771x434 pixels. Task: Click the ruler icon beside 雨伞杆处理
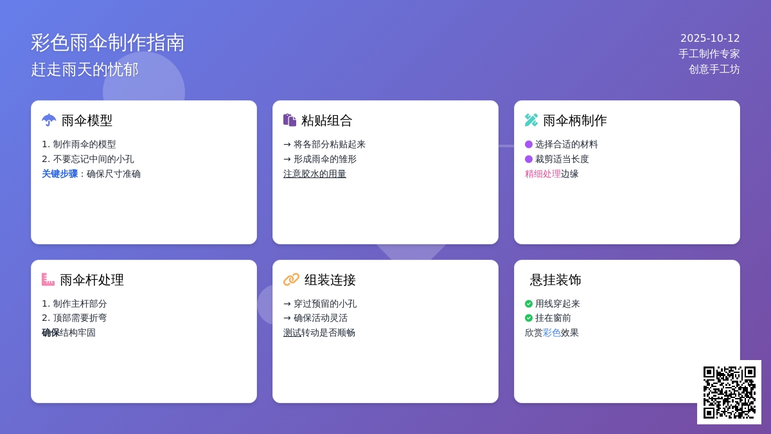(48, 280)
